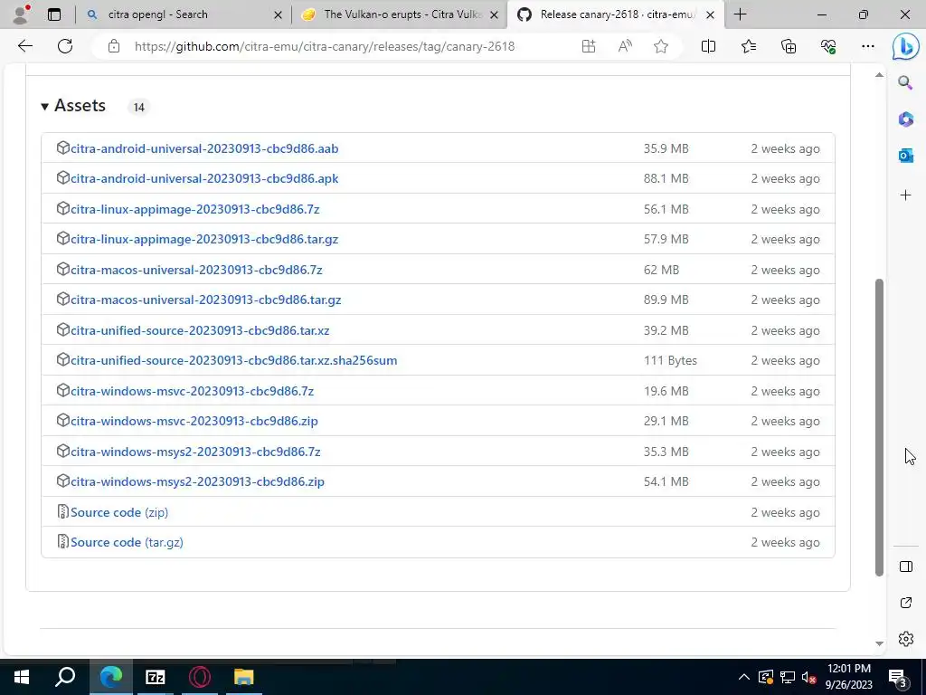
Task: Download citra-macos-universal tar.gz asset
Action: [206, 300]
